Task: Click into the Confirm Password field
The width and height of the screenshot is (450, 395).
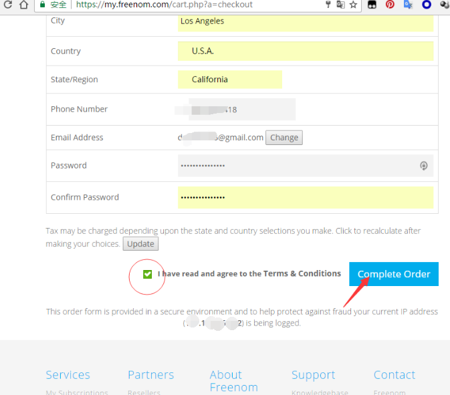Action: 306,197
